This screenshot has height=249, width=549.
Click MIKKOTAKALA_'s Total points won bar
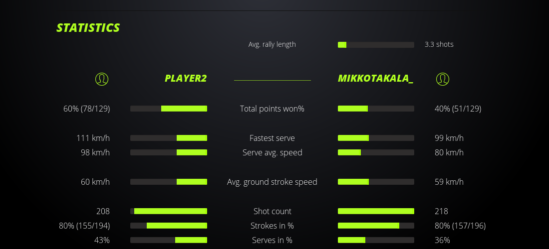point(376,109)
